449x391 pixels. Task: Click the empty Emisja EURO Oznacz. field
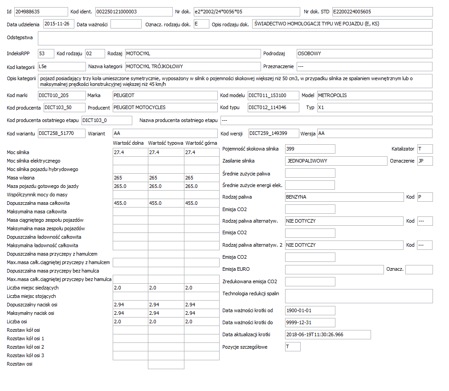[x=419, y=269]
